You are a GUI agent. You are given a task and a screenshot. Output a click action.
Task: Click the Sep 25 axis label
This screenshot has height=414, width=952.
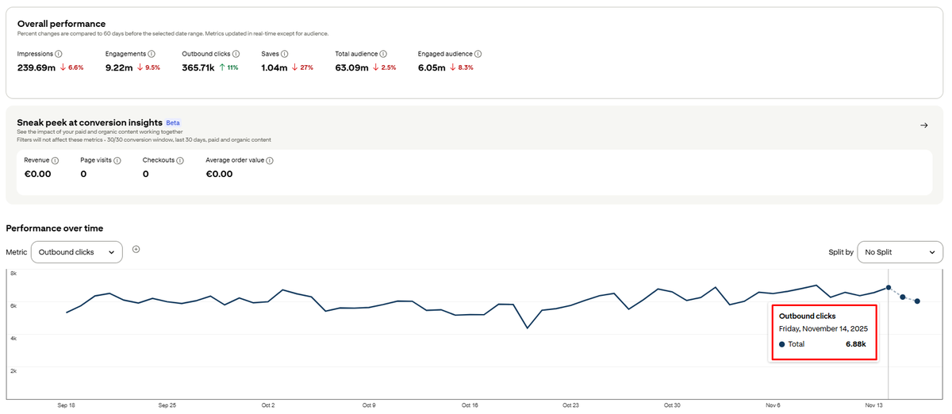167,405
